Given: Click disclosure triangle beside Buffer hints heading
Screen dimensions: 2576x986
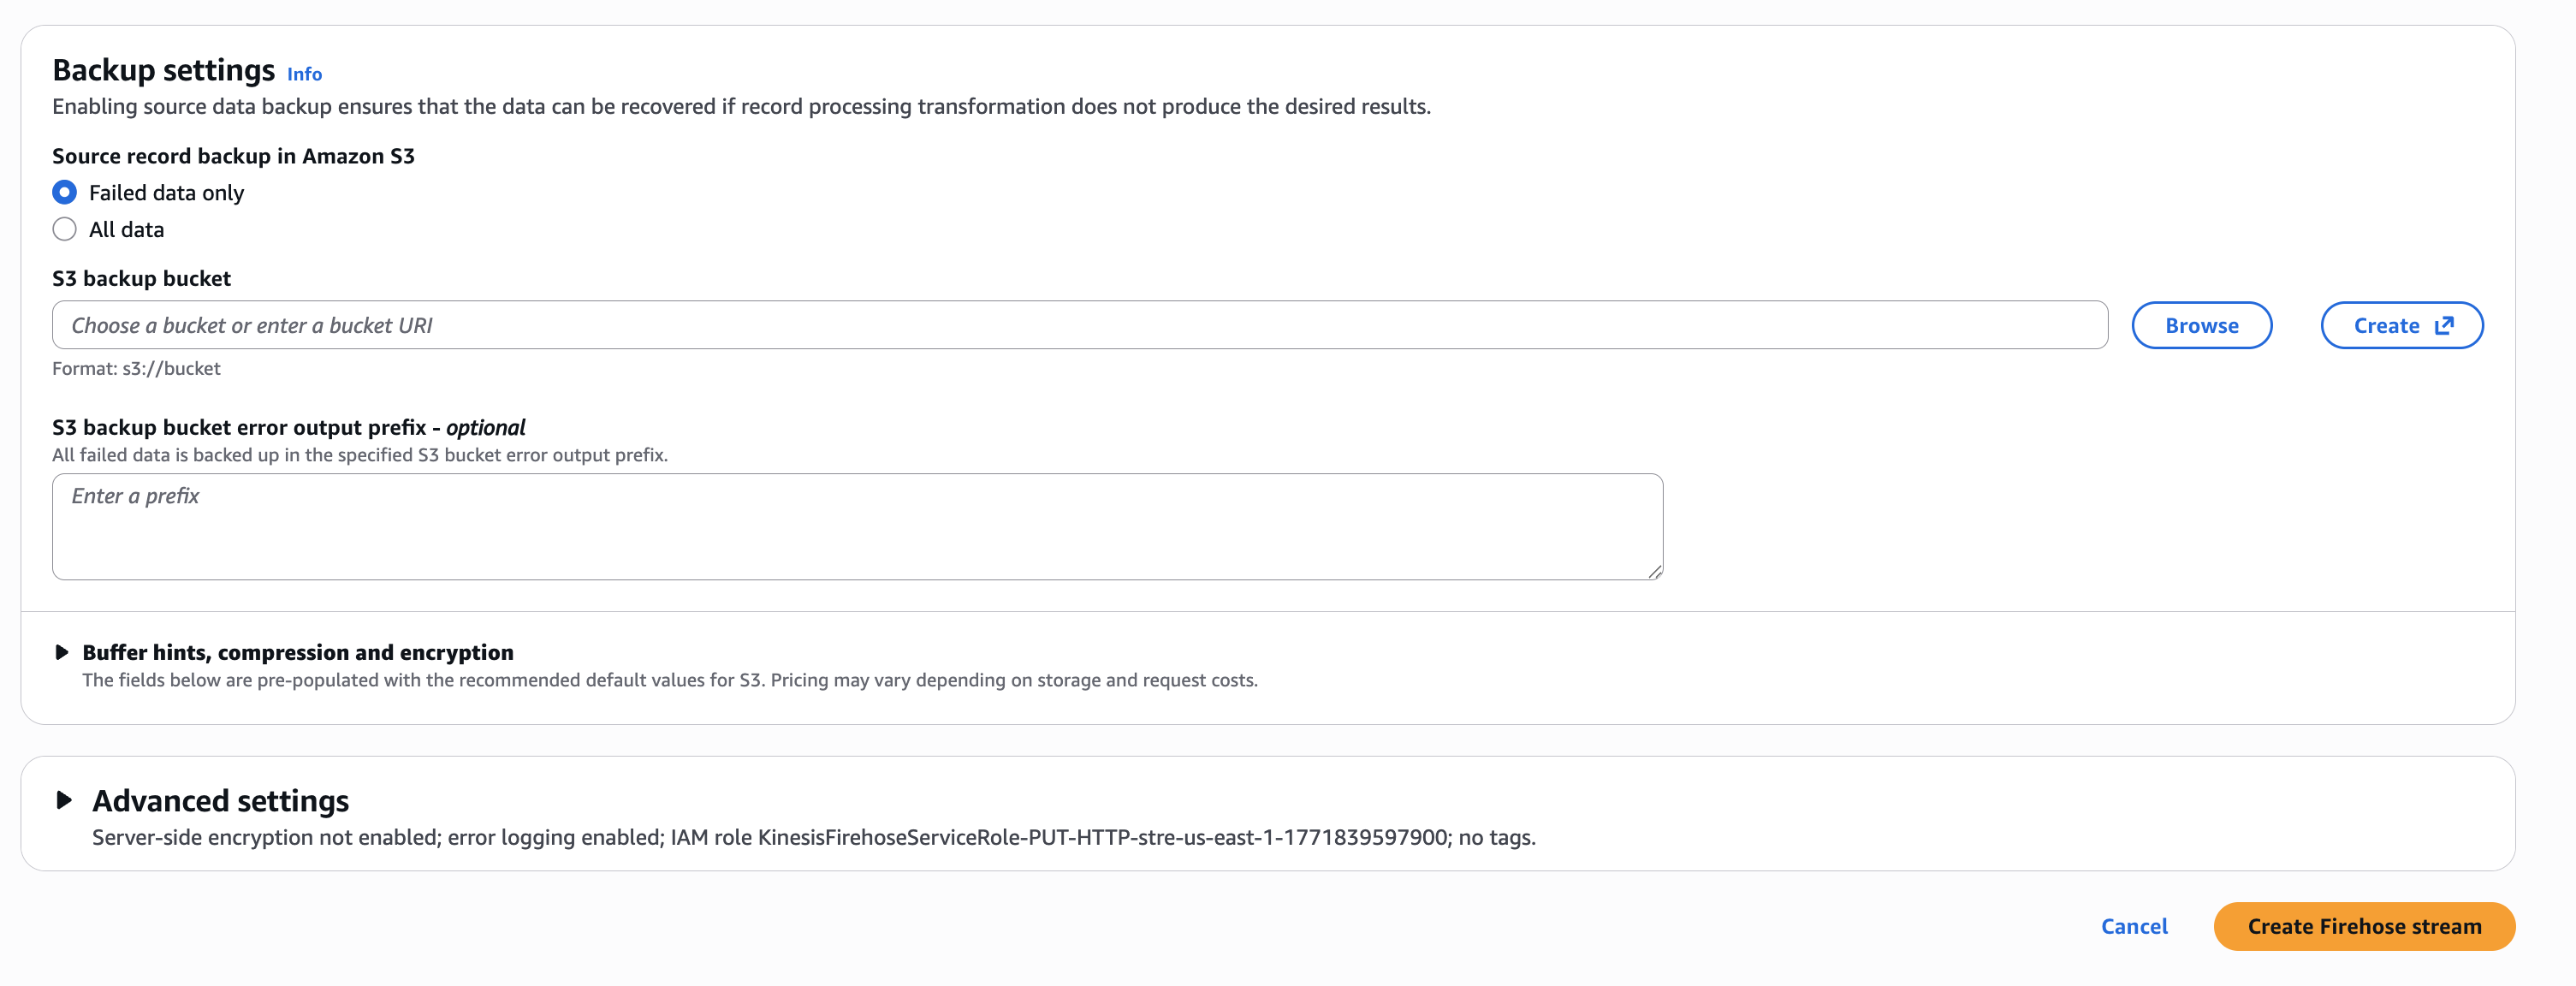Looking at the screenshot, I should (x=64, y=652).
